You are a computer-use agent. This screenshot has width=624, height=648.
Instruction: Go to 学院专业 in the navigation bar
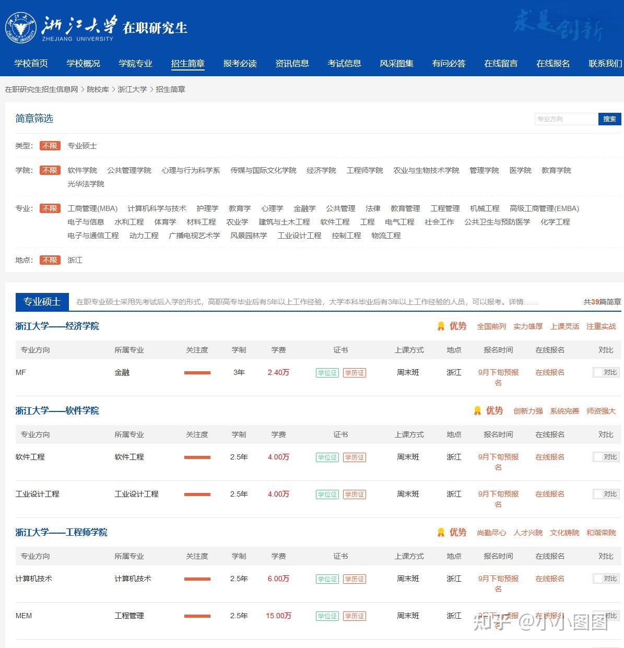tap(136, 63)
